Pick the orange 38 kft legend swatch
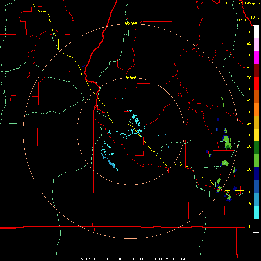 pyautogui.click(x=256, y=110)
